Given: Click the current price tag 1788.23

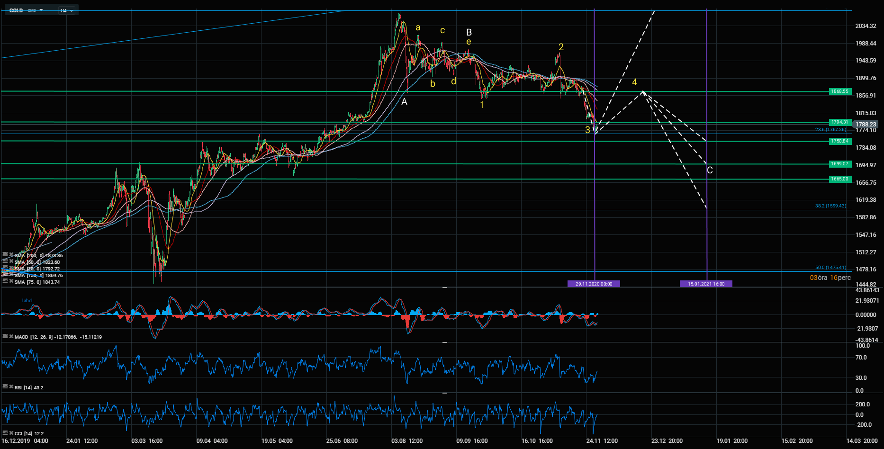Looking at the screenshot, I should pyautogui.click(x=866, y=125).
